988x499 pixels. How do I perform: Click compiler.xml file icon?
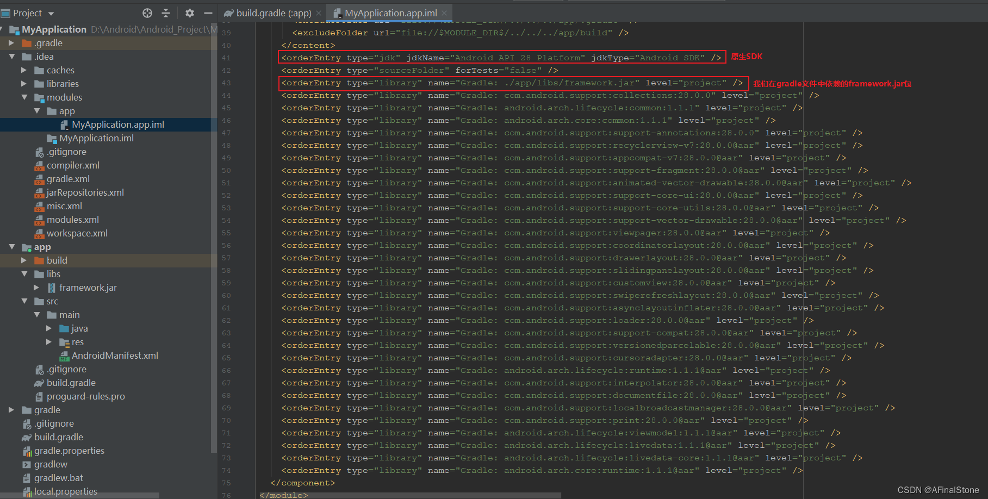coord(39,165)
